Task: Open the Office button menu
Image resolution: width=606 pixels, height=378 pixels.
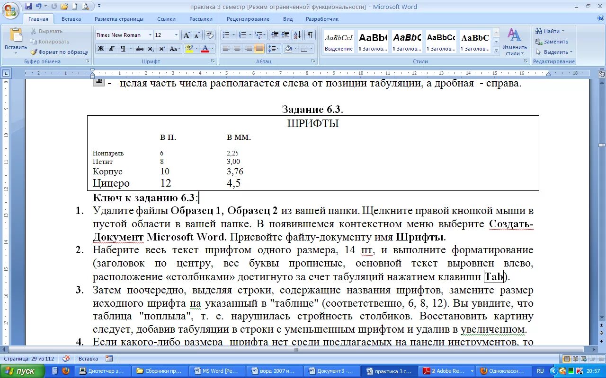Action: point(10,10)
